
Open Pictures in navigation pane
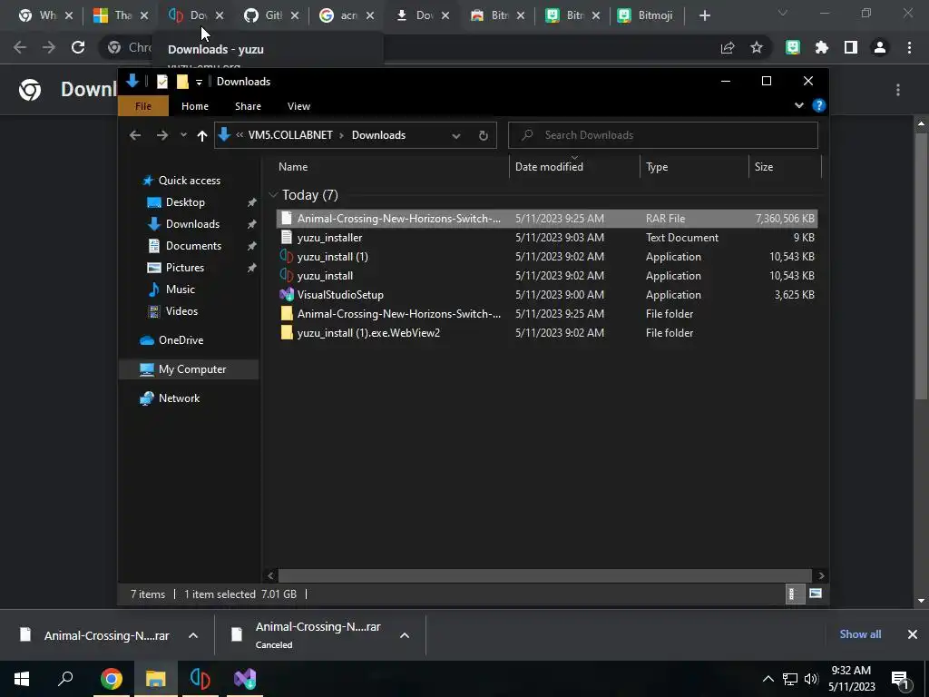click(185, 268)
